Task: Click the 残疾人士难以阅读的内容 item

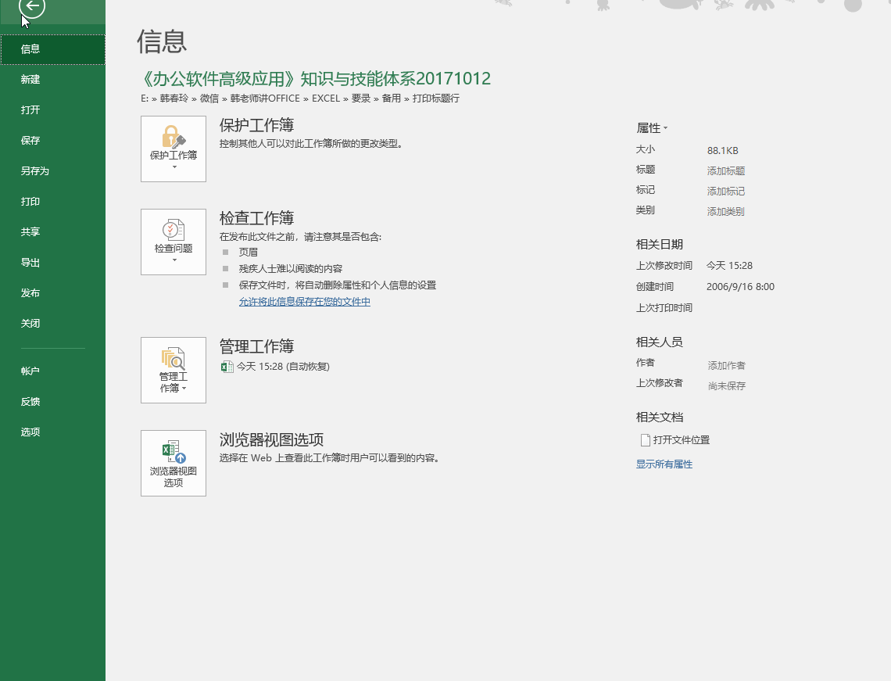Action: coord(291,269)
